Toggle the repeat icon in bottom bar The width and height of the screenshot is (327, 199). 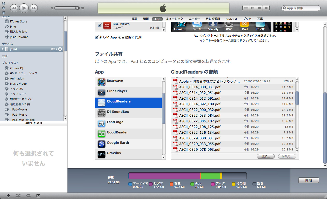pyautogui.click(x=28, y=196)
